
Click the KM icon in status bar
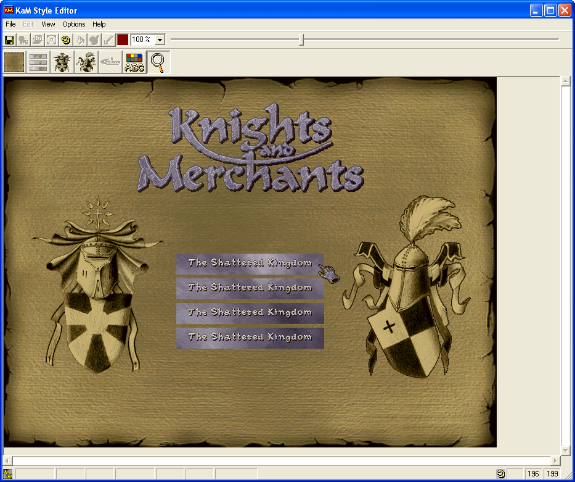pyautogui.click(x=7, y=473)
